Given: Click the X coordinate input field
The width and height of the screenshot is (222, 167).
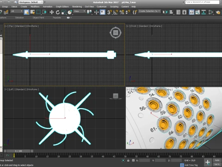Looking at the screenshot, I should coord(144,161).
